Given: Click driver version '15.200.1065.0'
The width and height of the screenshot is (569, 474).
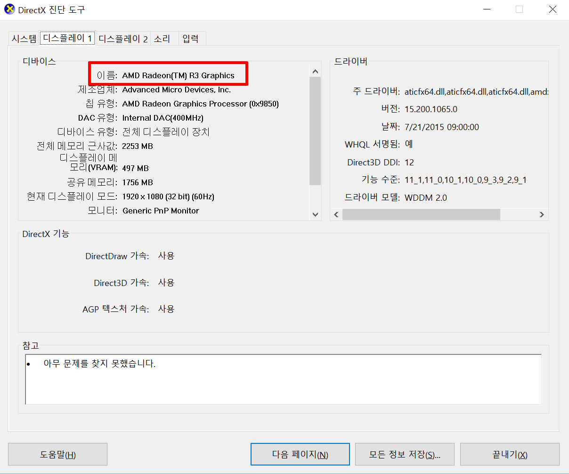Looking at the screenshot, I should [x=431, y=109].
